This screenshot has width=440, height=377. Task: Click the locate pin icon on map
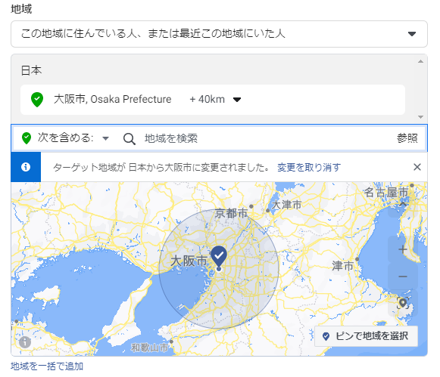[403, 303]
